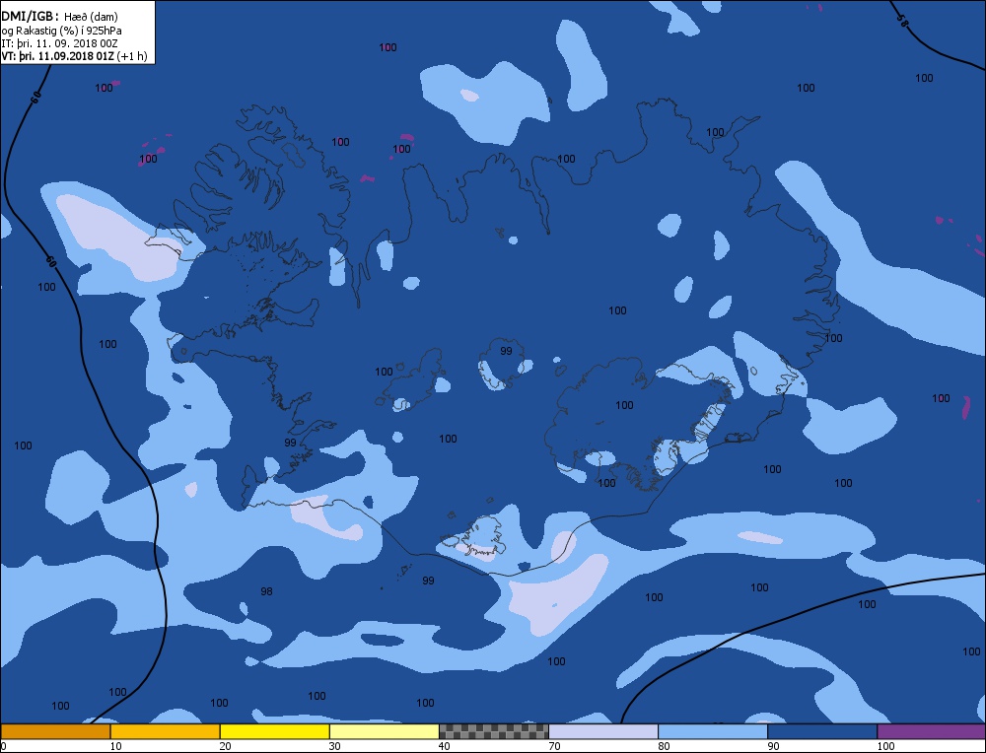The image size is (986, 753).
Task: Click the bright yellow 20–30 legend swatch
Action: (274, 731)
